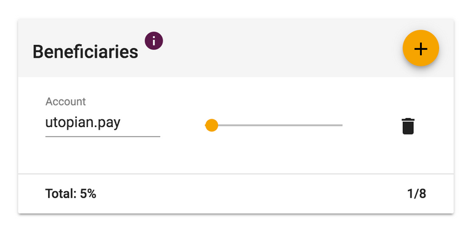Click the purple info icon beside Beneficiaries
The width and height of the screenshot is (473, 242).
[x=154, y=41]
